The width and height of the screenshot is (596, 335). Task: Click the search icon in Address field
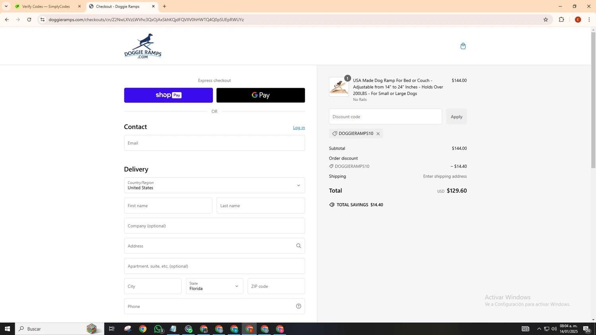tap(298, 246)
